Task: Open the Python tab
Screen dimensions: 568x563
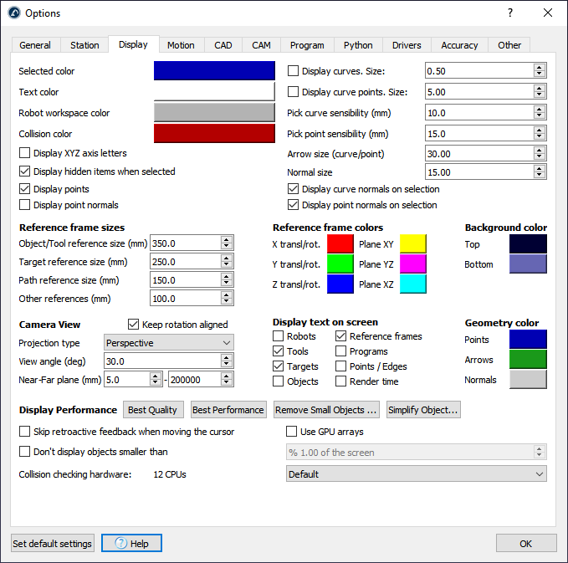Action: click(358, 45)
